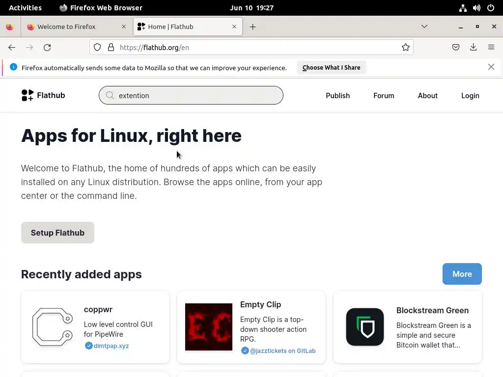The image size is (503, 377).
Task: Open Blockstream Green app icon
Action: (365, 327)
